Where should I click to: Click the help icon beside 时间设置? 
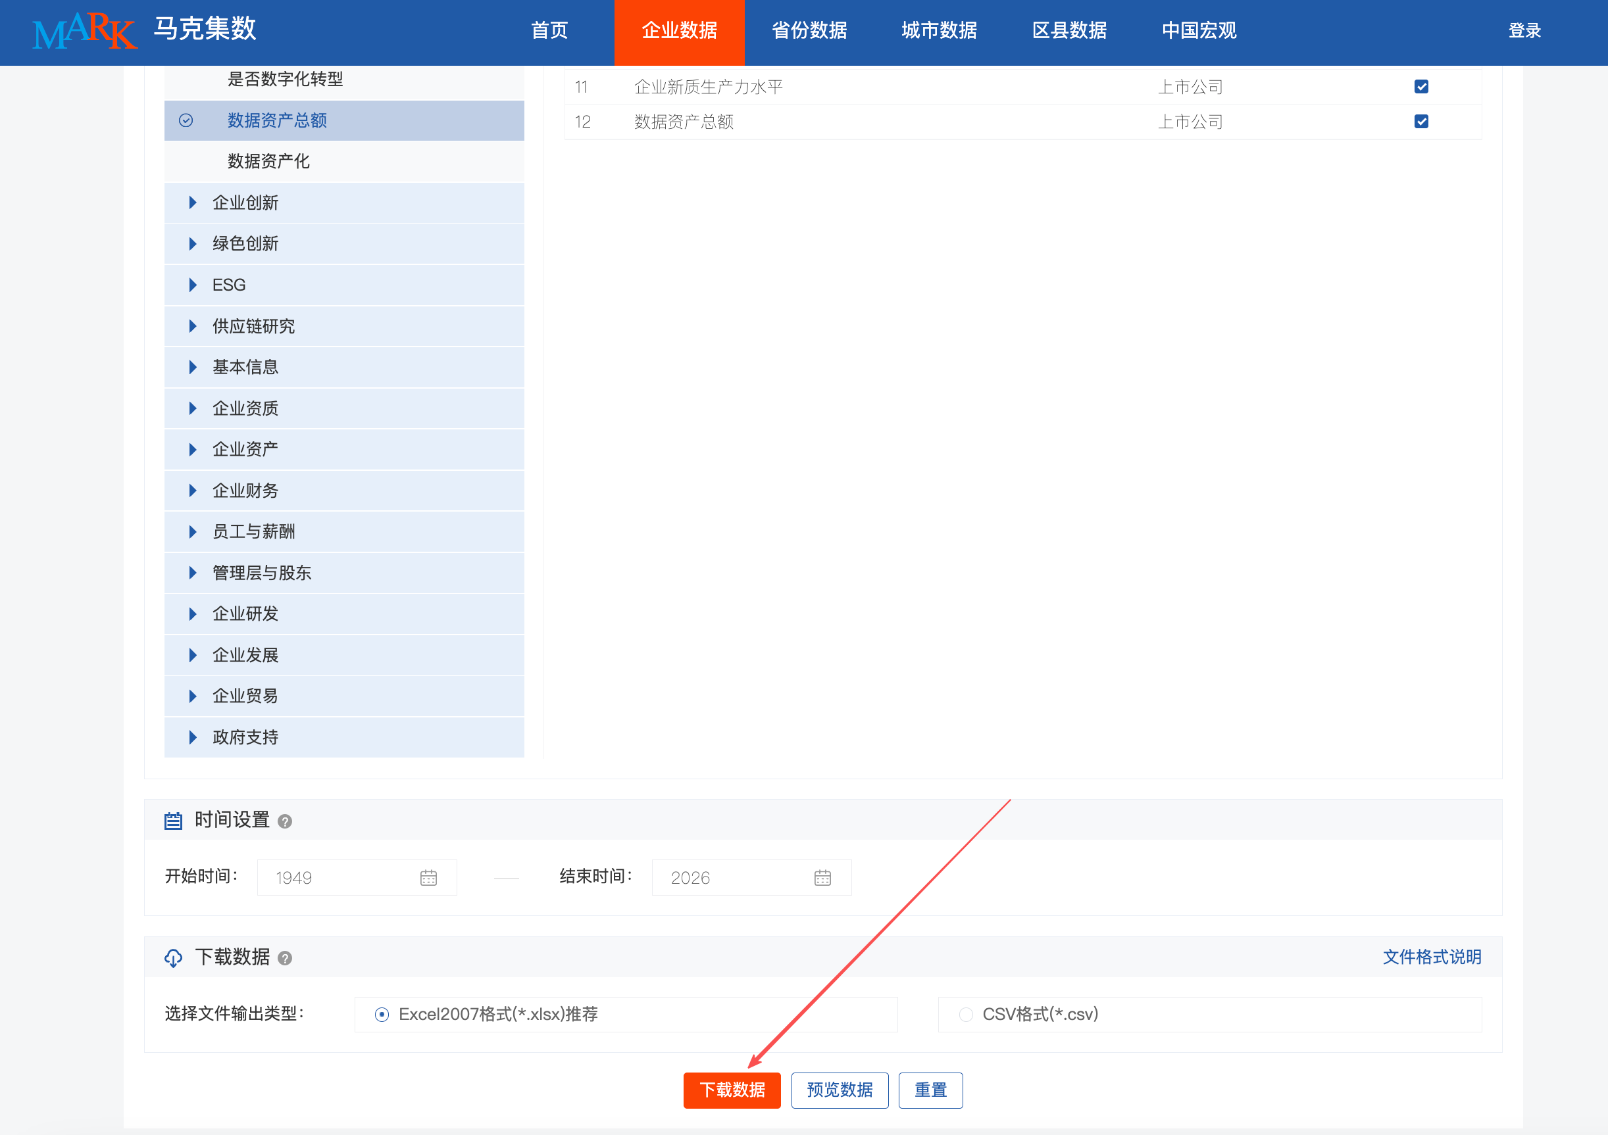click(284, 821)
